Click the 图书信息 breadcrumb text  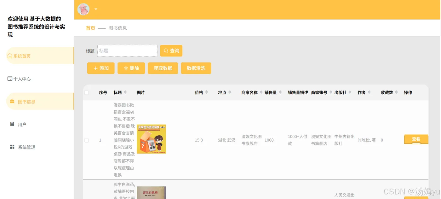click(117, 28)
